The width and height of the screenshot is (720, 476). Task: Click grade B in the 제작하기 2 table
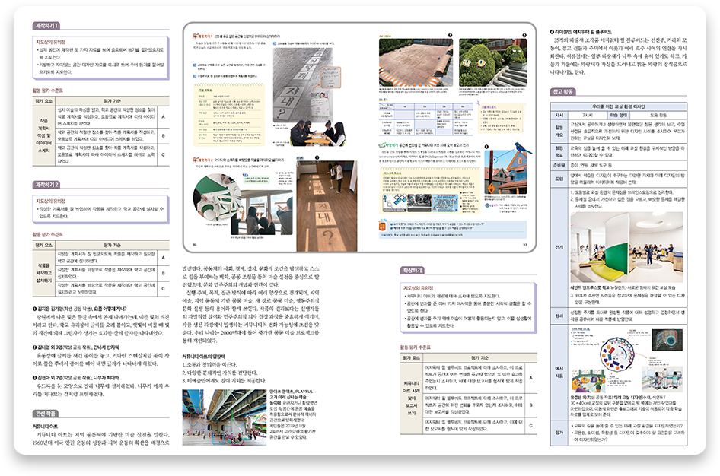coord(163,273)
